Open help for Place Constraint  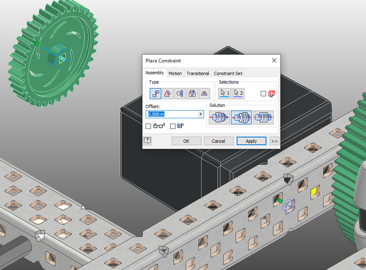147,141
